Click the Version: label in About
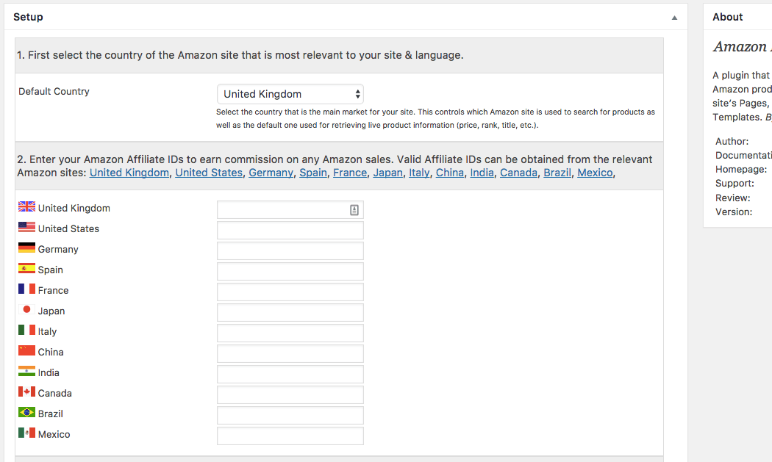772x462 pixels. [x=734, y=212]
